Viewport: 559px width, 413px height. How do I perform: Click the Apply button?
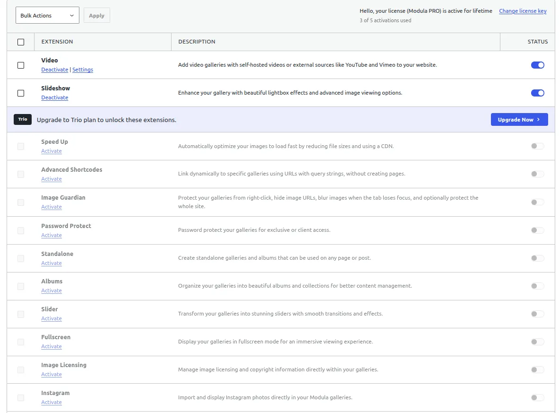coord(96,15)
